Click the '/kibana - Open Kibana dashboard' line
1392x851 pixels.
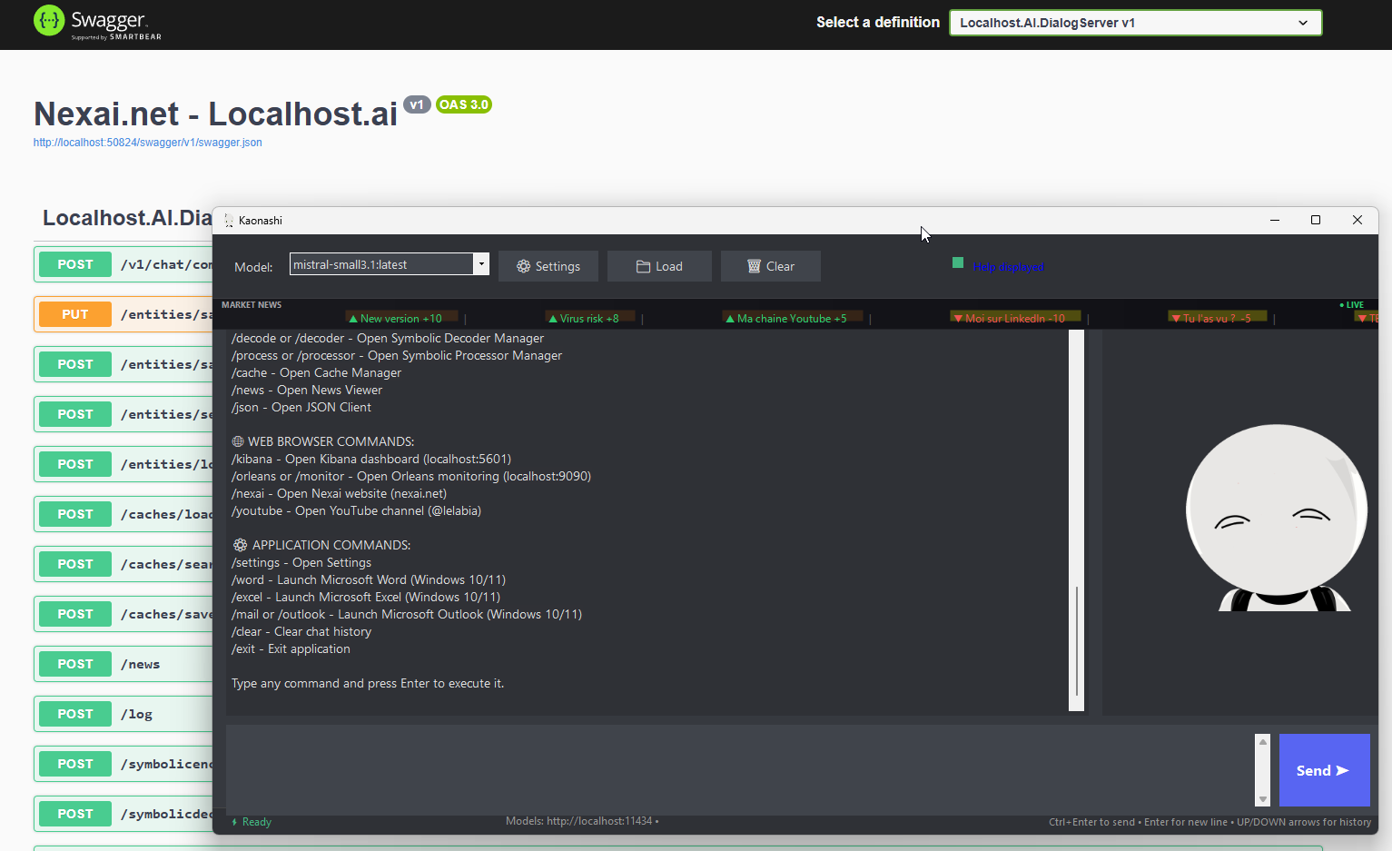point(371,459)
